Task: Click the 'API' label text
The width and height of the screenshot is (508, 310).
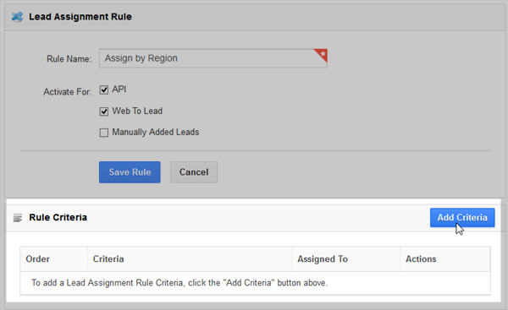Action: (x=119, y=90)
